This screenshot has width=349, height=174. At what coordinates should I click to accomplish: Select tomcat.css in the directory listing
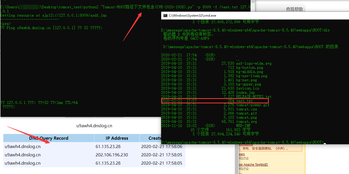point(247,109)
